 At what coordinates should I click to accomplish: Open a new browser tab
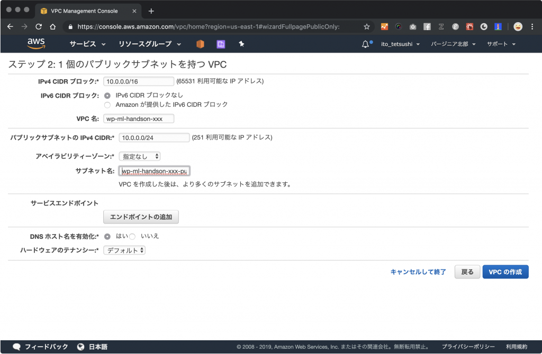coord(151,11)
